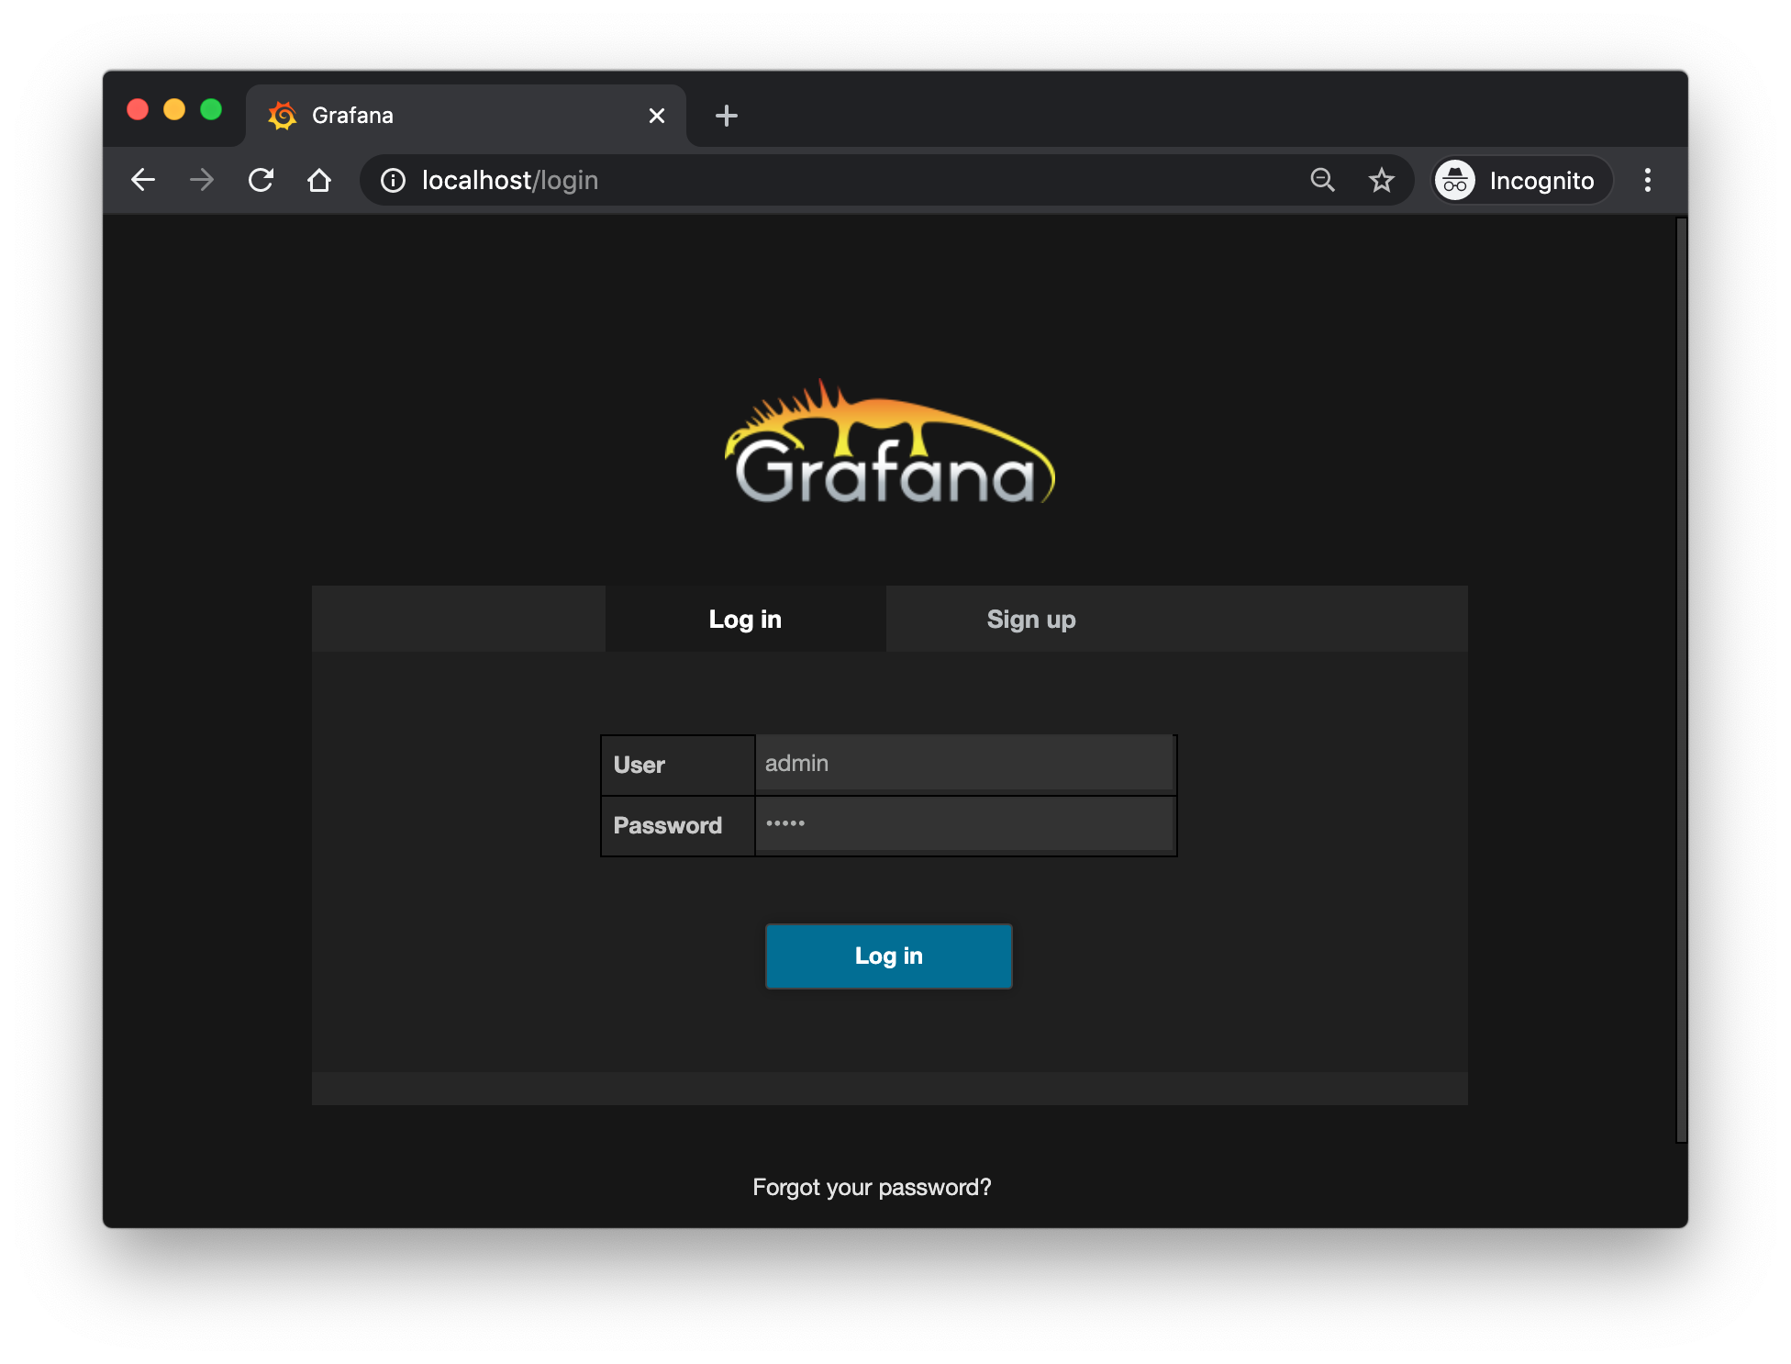Switch to the Sign up tab
The height and width of the screenshot is (1364, 1791).
point(1031,620)
